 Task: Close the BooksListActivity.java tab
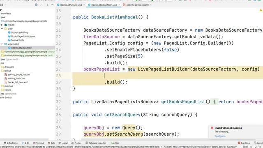(x=84, y=5)
